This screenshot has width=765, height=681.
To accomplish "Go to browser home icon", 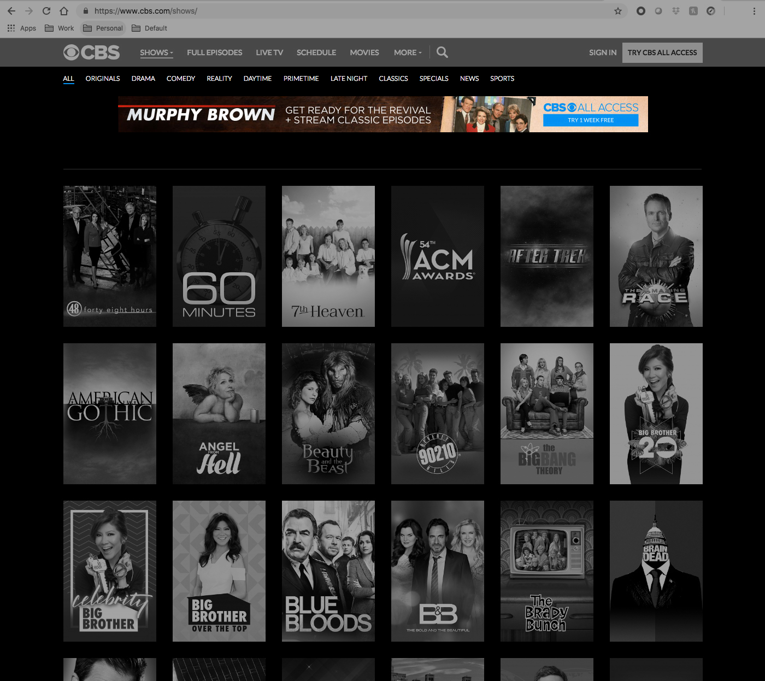I will [64, 11].
